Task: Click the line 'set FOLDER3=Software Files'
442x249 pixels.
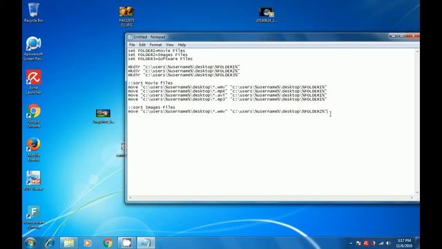Action: pyautogui.click(x=160, y=59)
